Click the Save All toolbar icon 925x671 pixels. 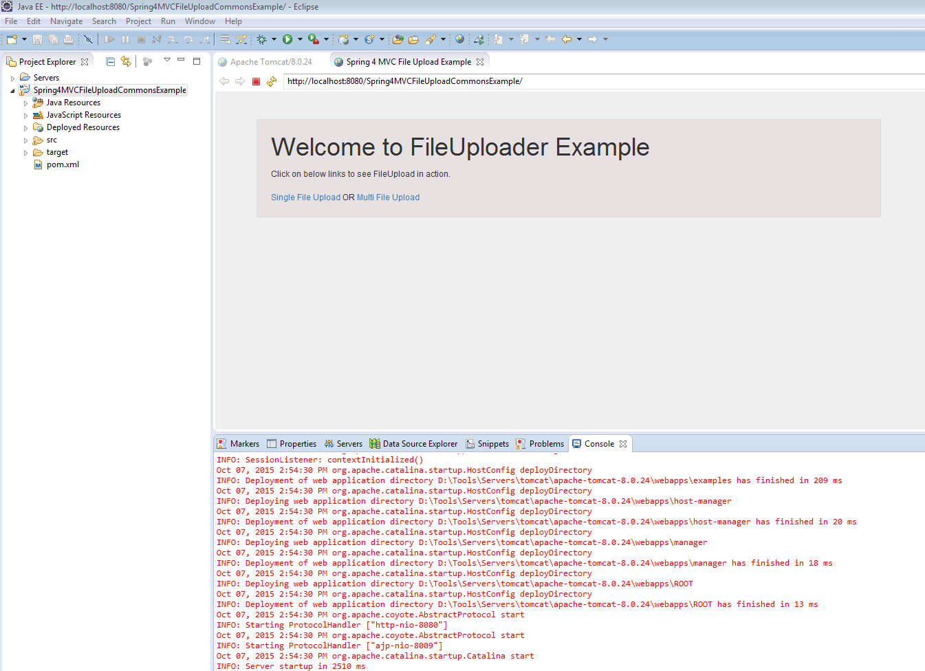[53, 39]
